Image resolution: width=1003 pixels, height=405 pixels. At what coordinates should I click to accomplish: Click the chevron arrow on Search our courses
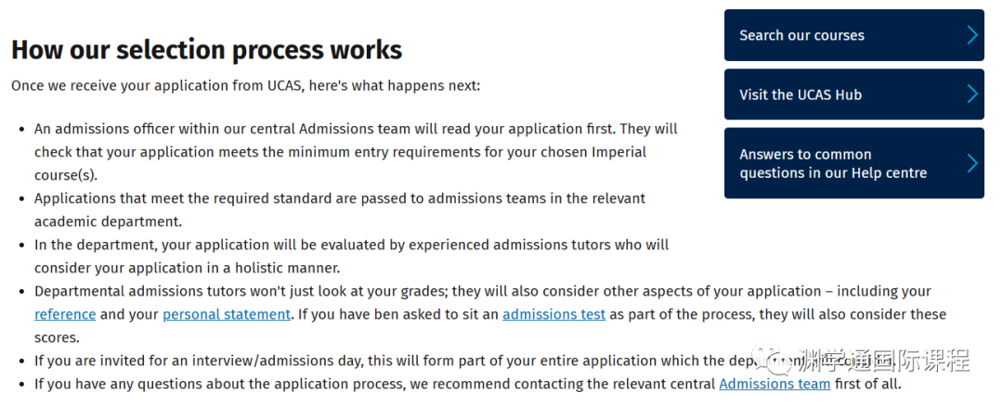[972, 35]
